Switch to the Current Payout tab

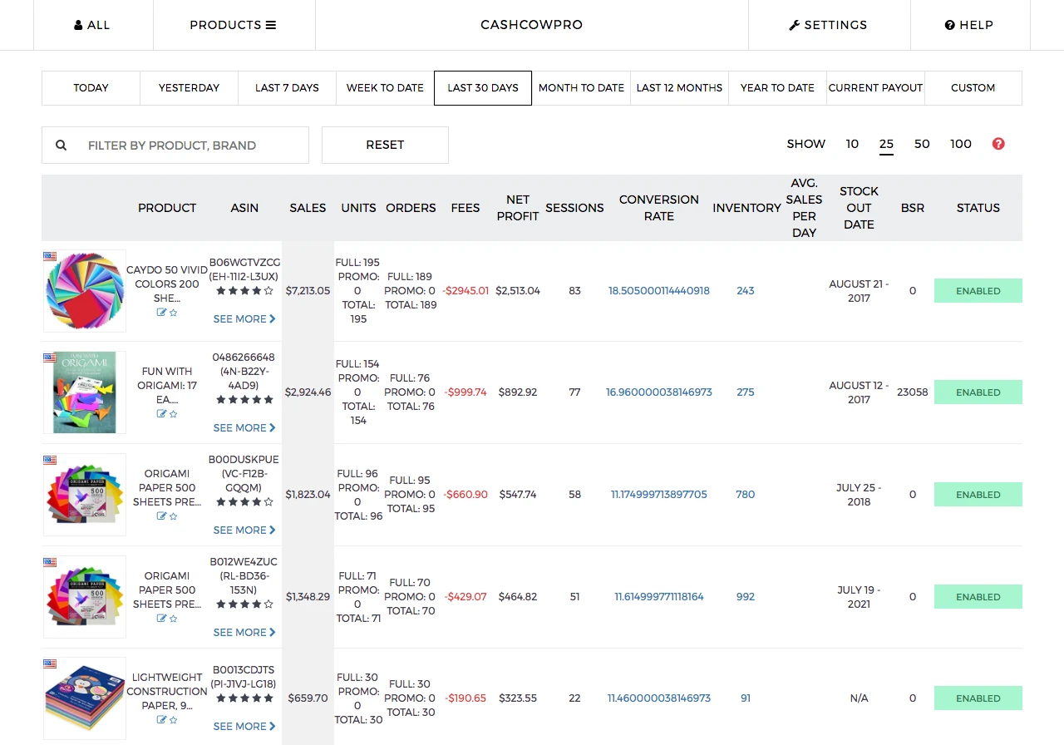(875, 88)
